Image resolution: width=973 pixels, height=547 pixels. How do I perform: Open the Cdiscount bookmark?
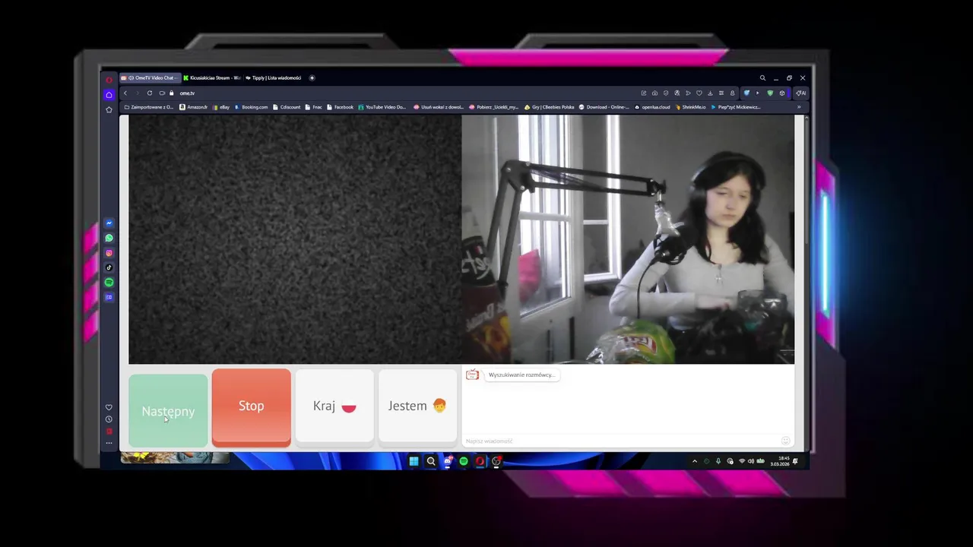287,107
